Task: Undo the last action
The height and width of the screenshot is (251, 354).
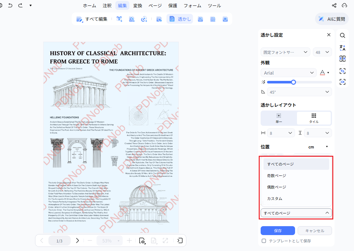Action: (x=10, y=5)
